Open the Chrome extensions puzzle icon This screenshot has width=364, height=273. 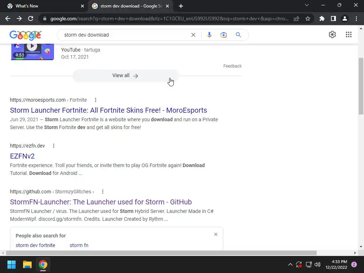[x=322, y=18]
